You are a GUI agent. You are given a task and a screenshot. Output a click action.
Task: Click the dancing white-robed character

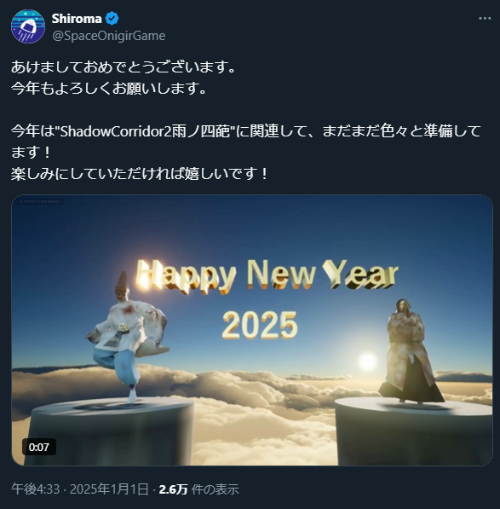(x=127, y=338)
